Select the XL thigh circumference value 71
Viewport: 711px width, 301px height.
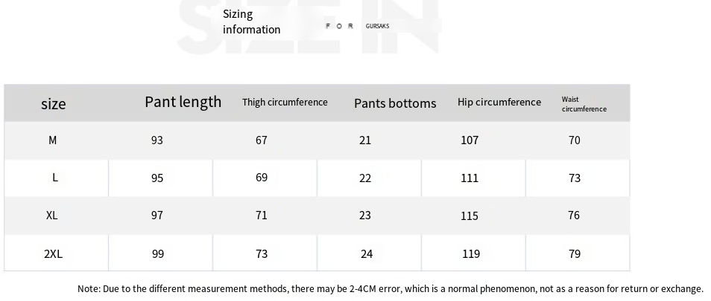262,216
